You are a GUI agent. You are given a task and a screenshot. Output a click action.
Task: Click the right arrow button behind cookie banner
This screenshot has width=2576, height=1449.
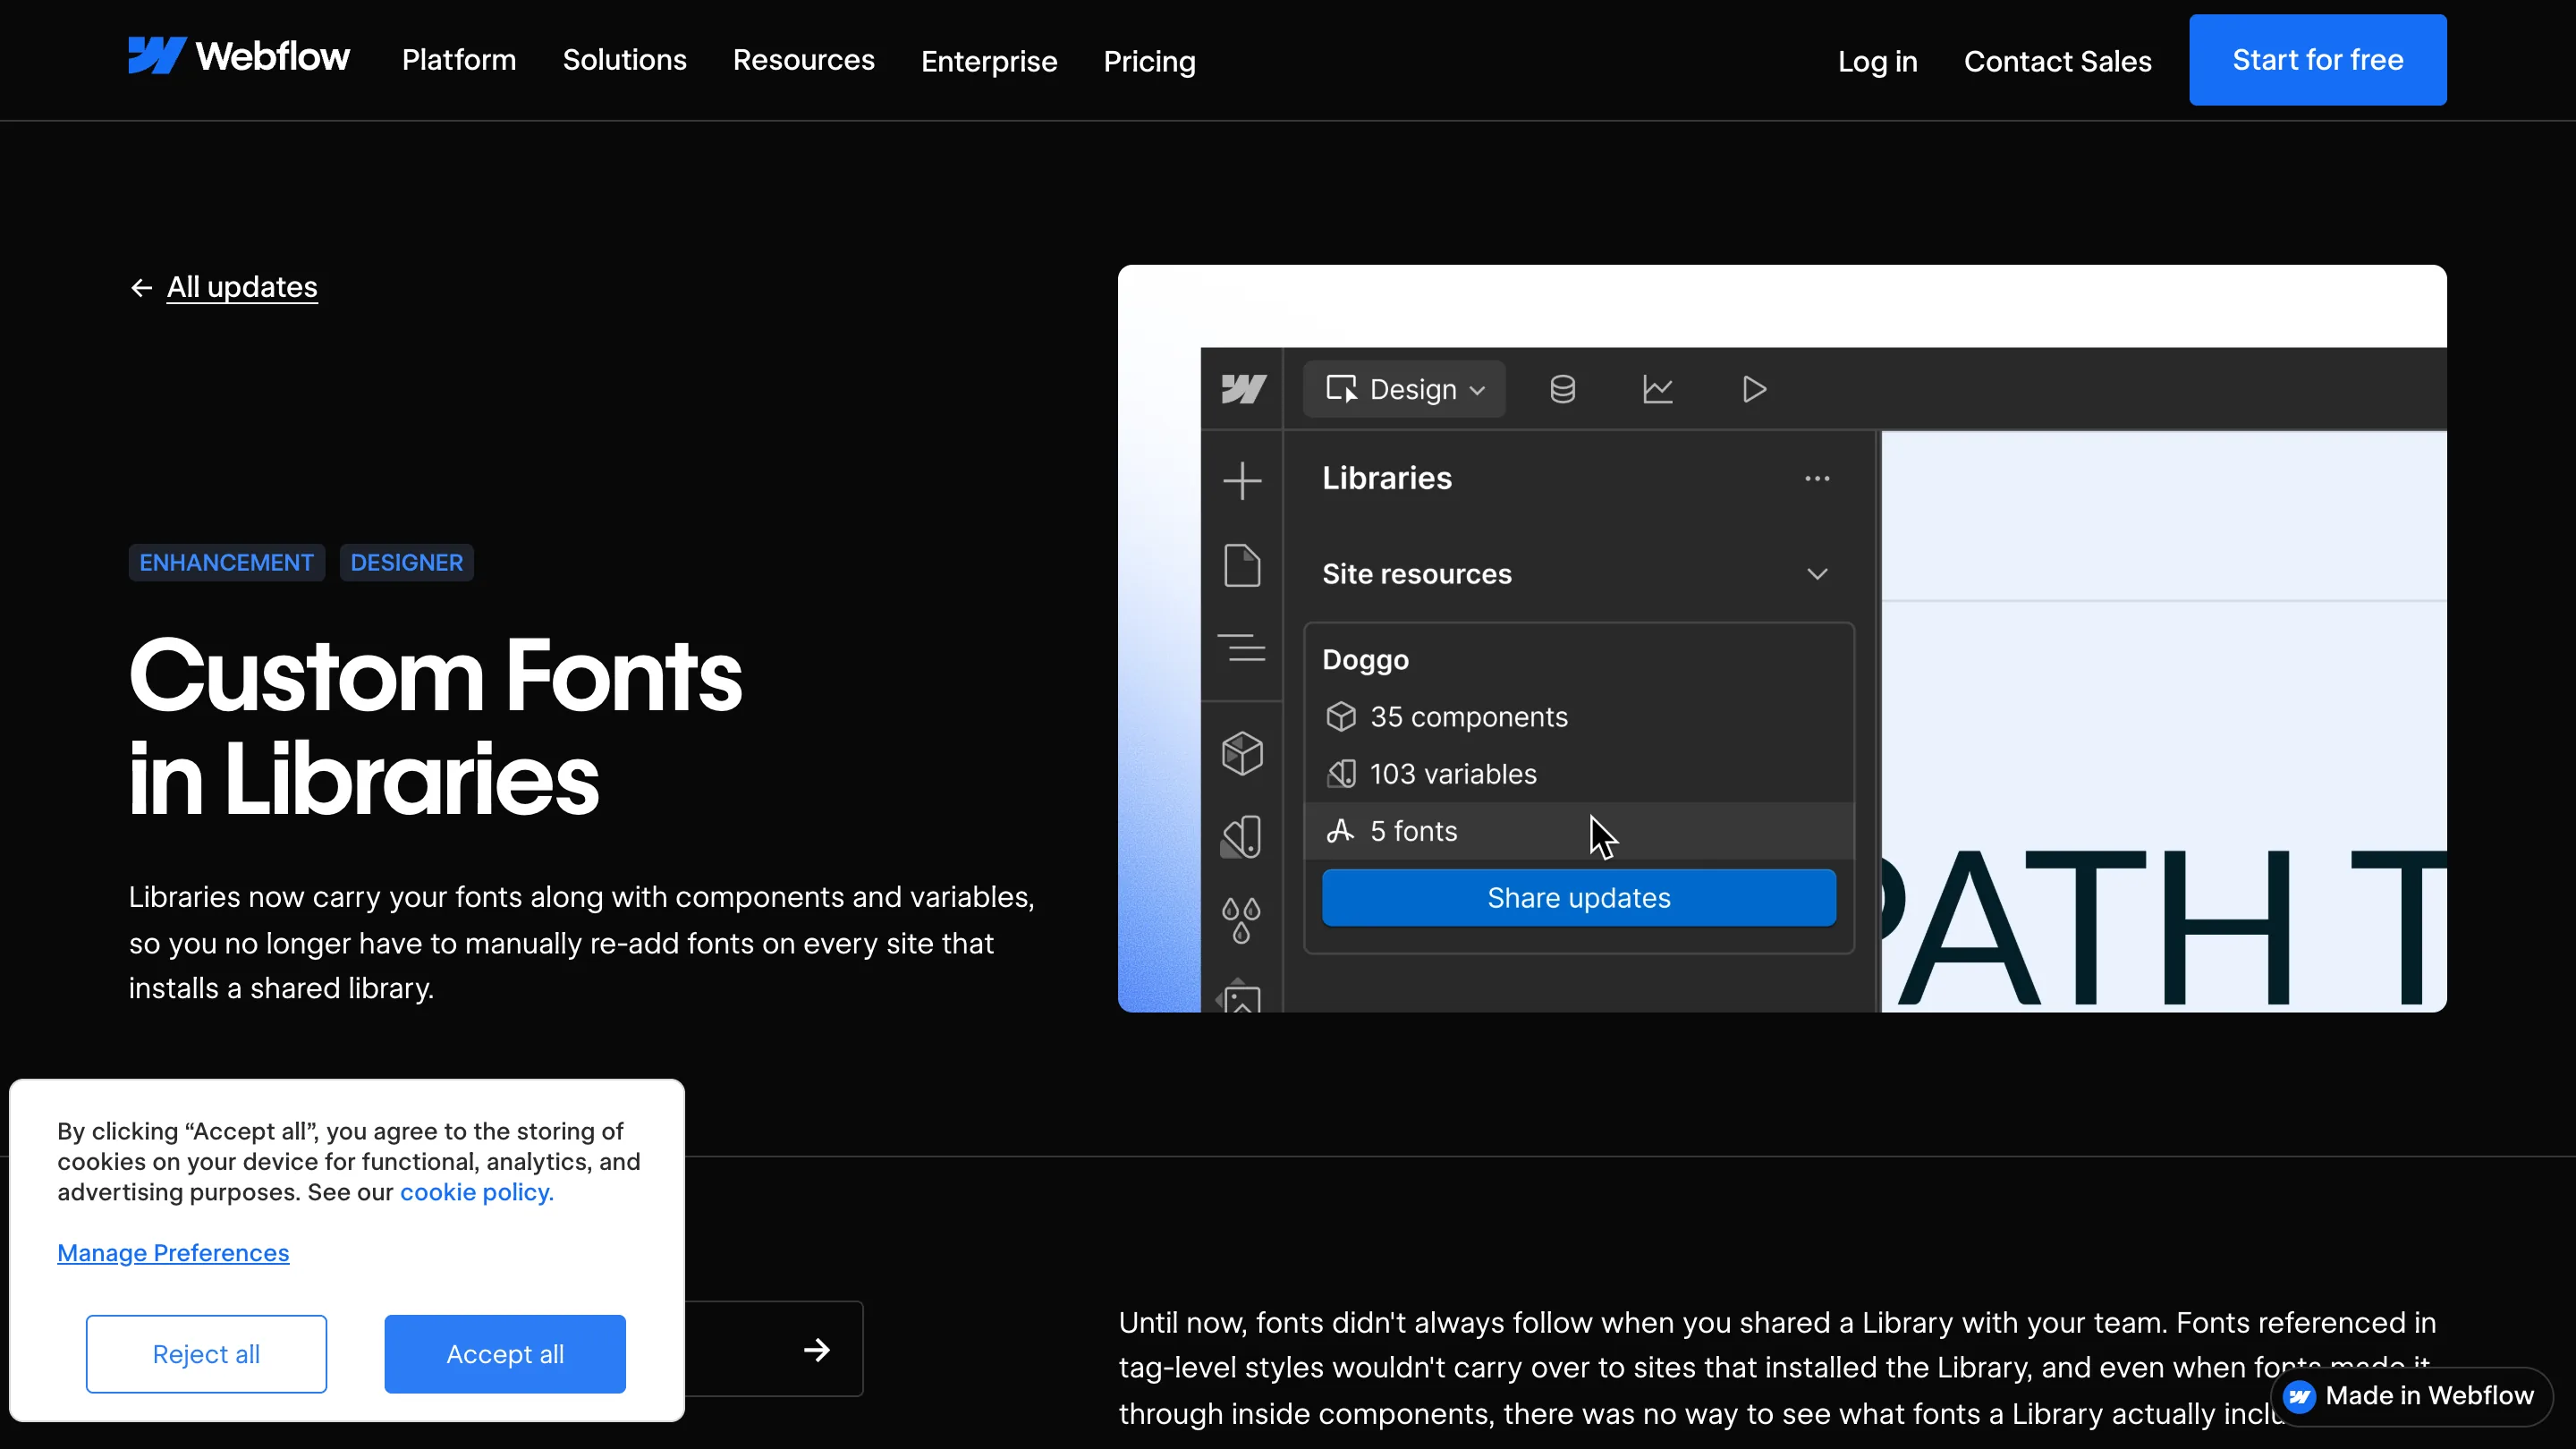816,1350
